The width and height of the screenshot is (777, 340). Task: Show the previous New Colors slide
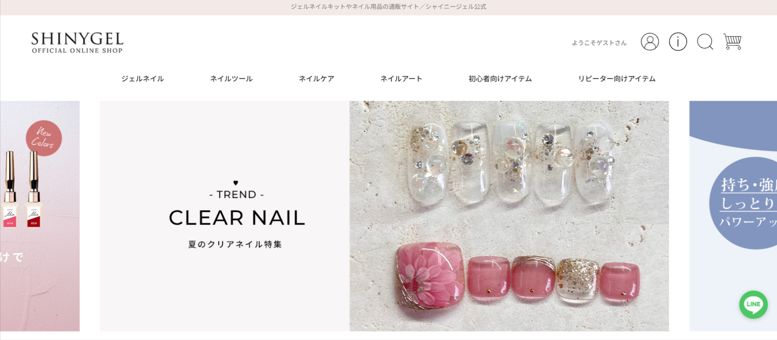pyautogui.click(x=40, y=216)
